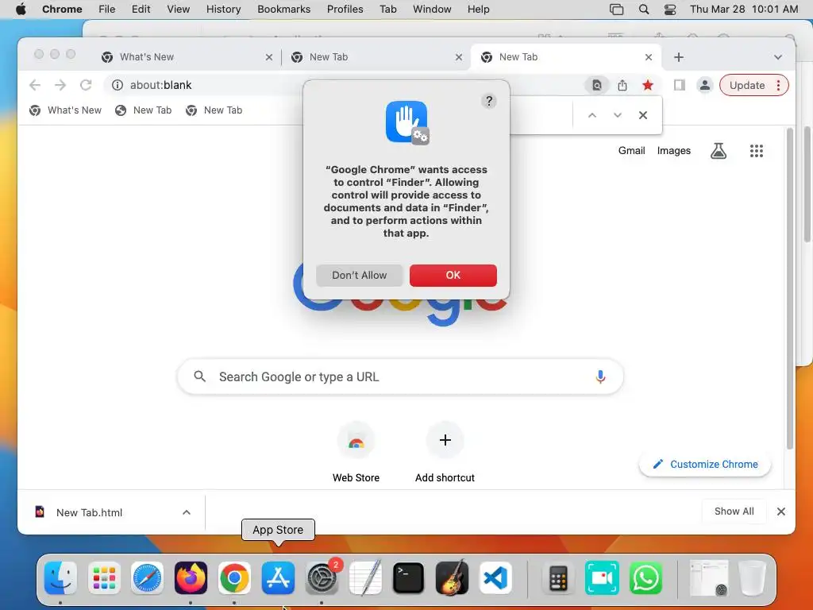Image resolution: width=813 pixels, height=610 pixels.
Task: Focus the Search Google or type a URL box
Action: pyautogui.click(x=400, y=376)
